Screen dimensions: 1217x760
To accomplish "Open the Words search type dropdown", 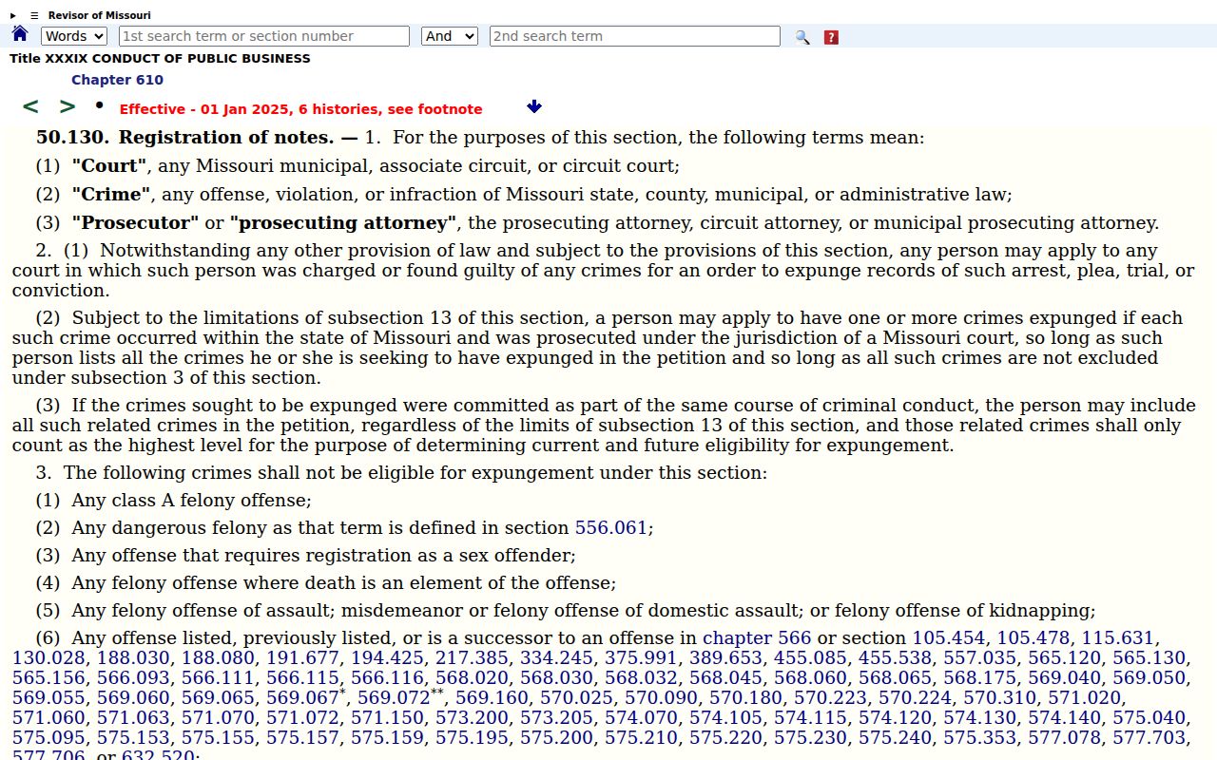I will click(x=74, y=36).
